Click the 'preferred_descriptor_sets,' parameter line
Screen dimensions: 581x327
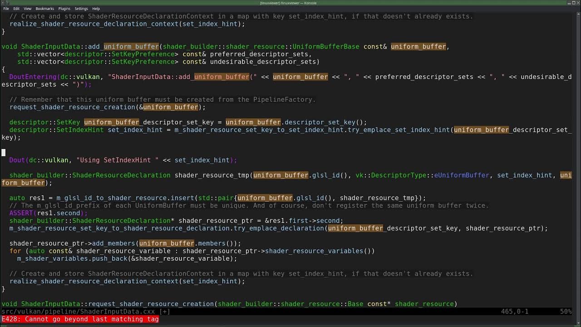164,54
